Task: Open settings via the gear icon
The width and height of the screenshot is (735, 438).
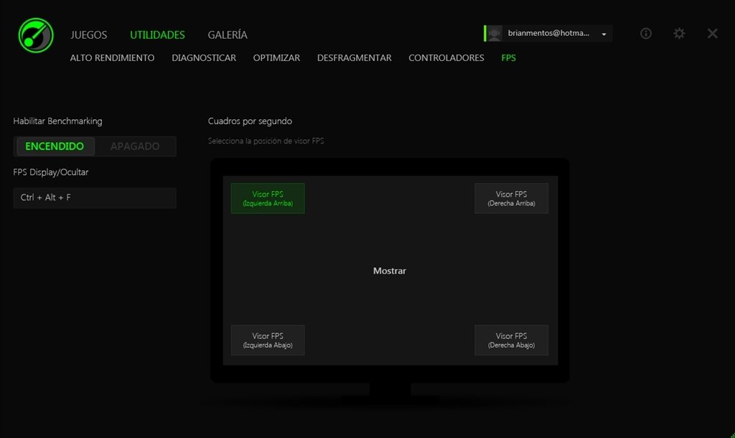Action: (679, 33)
